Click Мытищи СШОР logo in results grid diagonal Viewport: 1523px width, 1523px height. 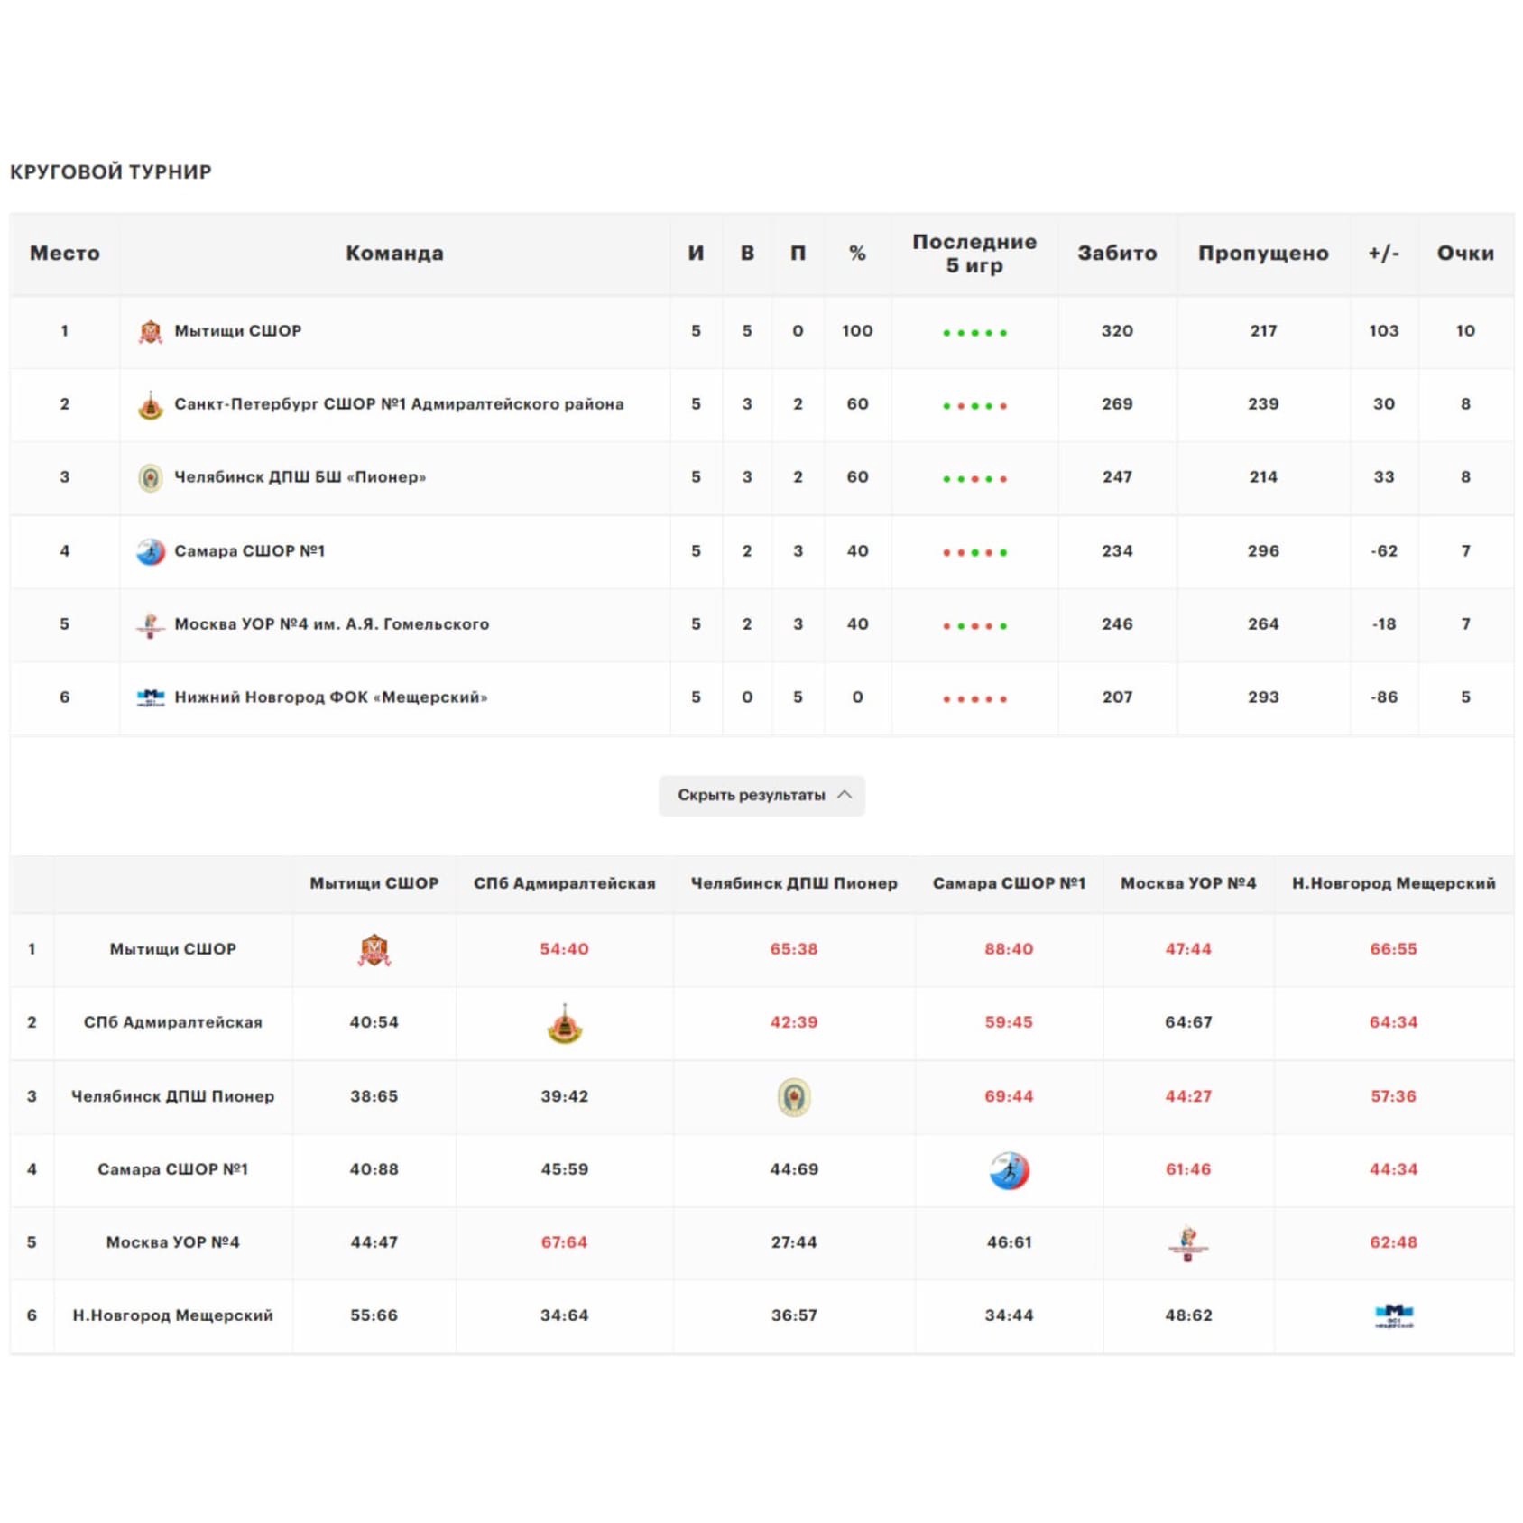374,950
